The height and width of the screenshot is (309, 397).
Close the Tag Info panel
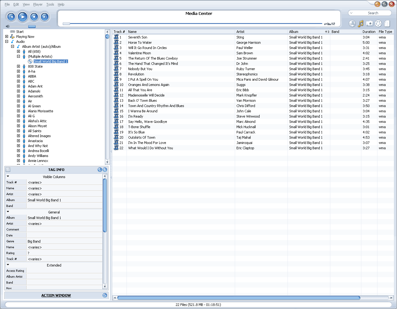click(x=105, y=170)
